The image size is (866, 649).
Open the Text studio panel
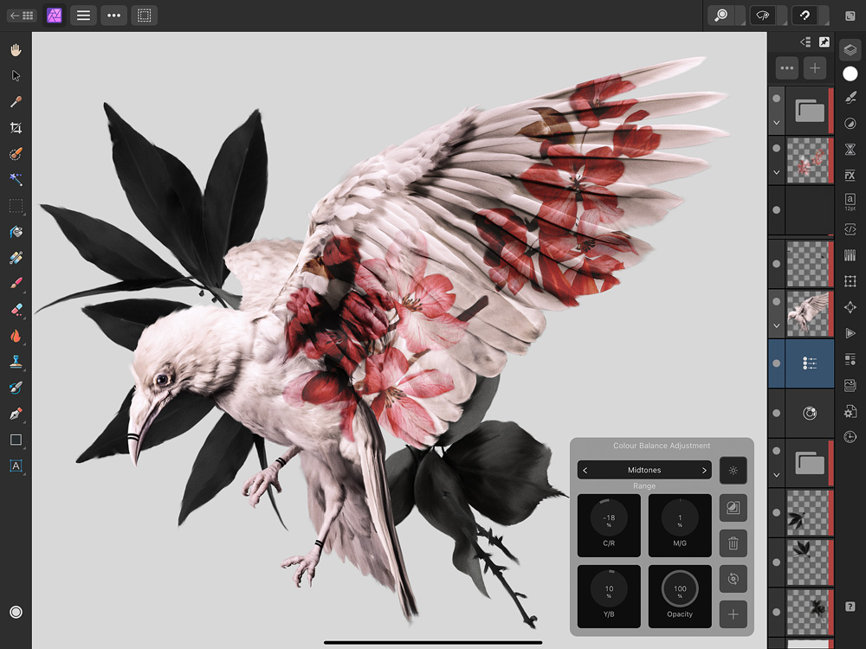(x=850, y=202)
